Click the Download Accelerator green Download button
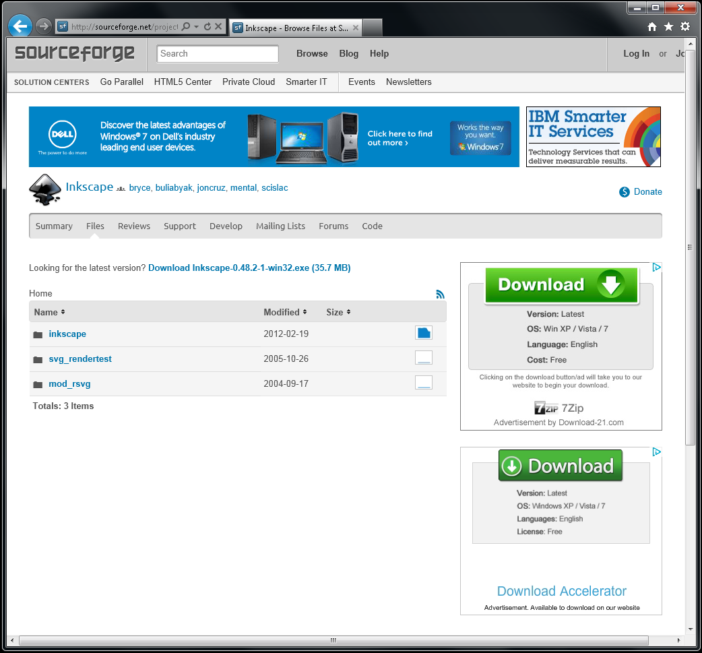 pos(561,466)
